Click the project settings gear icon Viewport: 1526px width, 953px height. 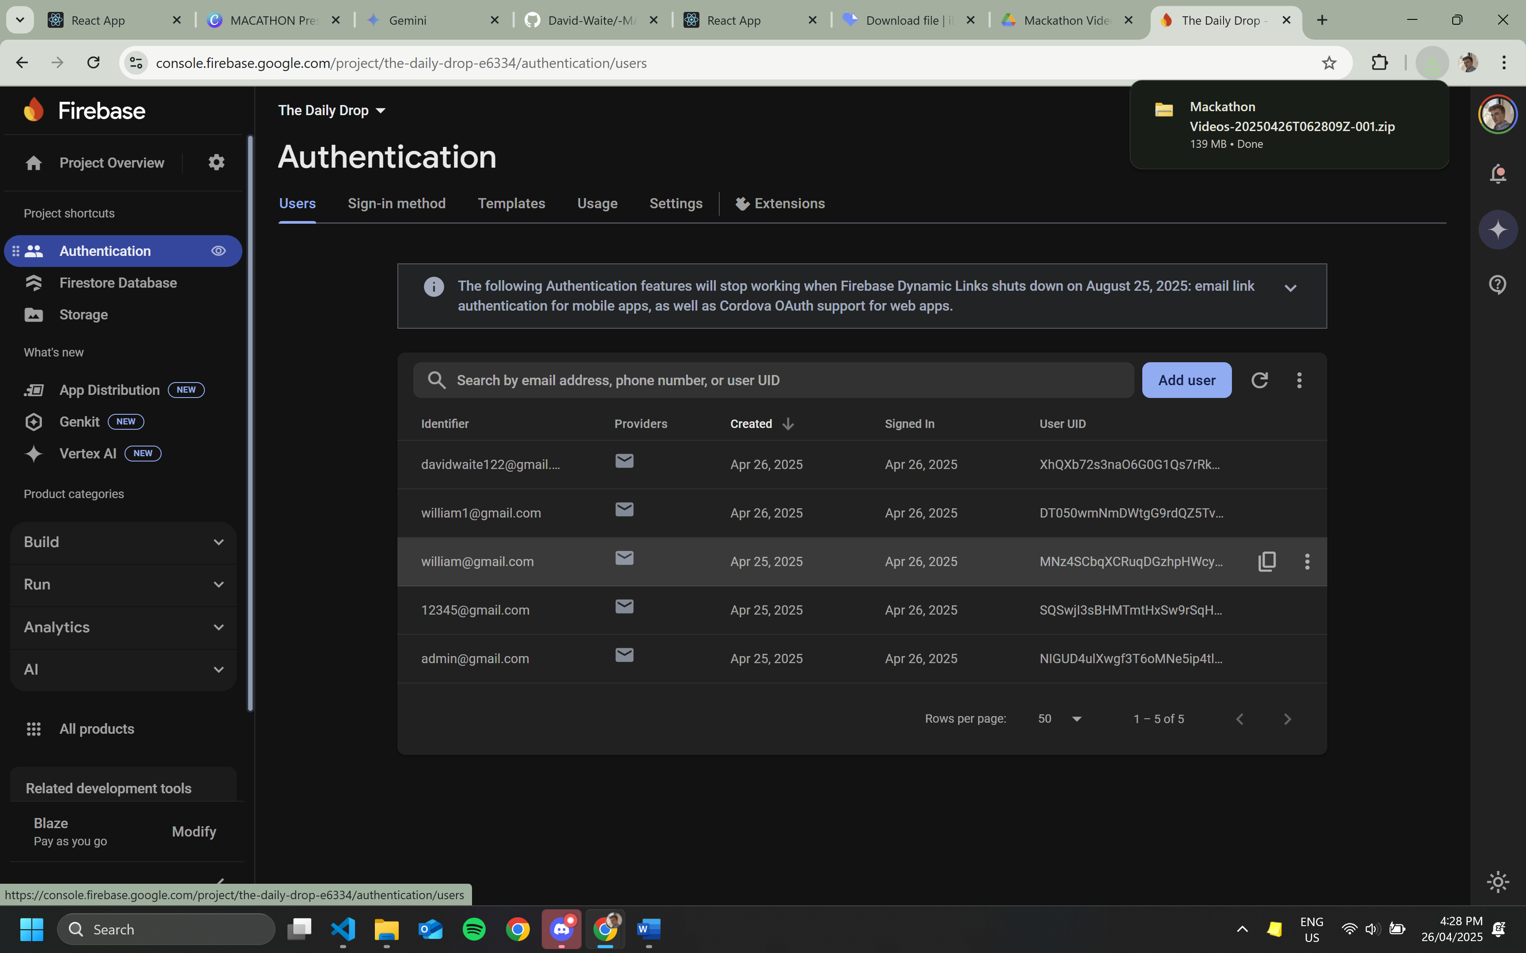click(x=216, y=163)
